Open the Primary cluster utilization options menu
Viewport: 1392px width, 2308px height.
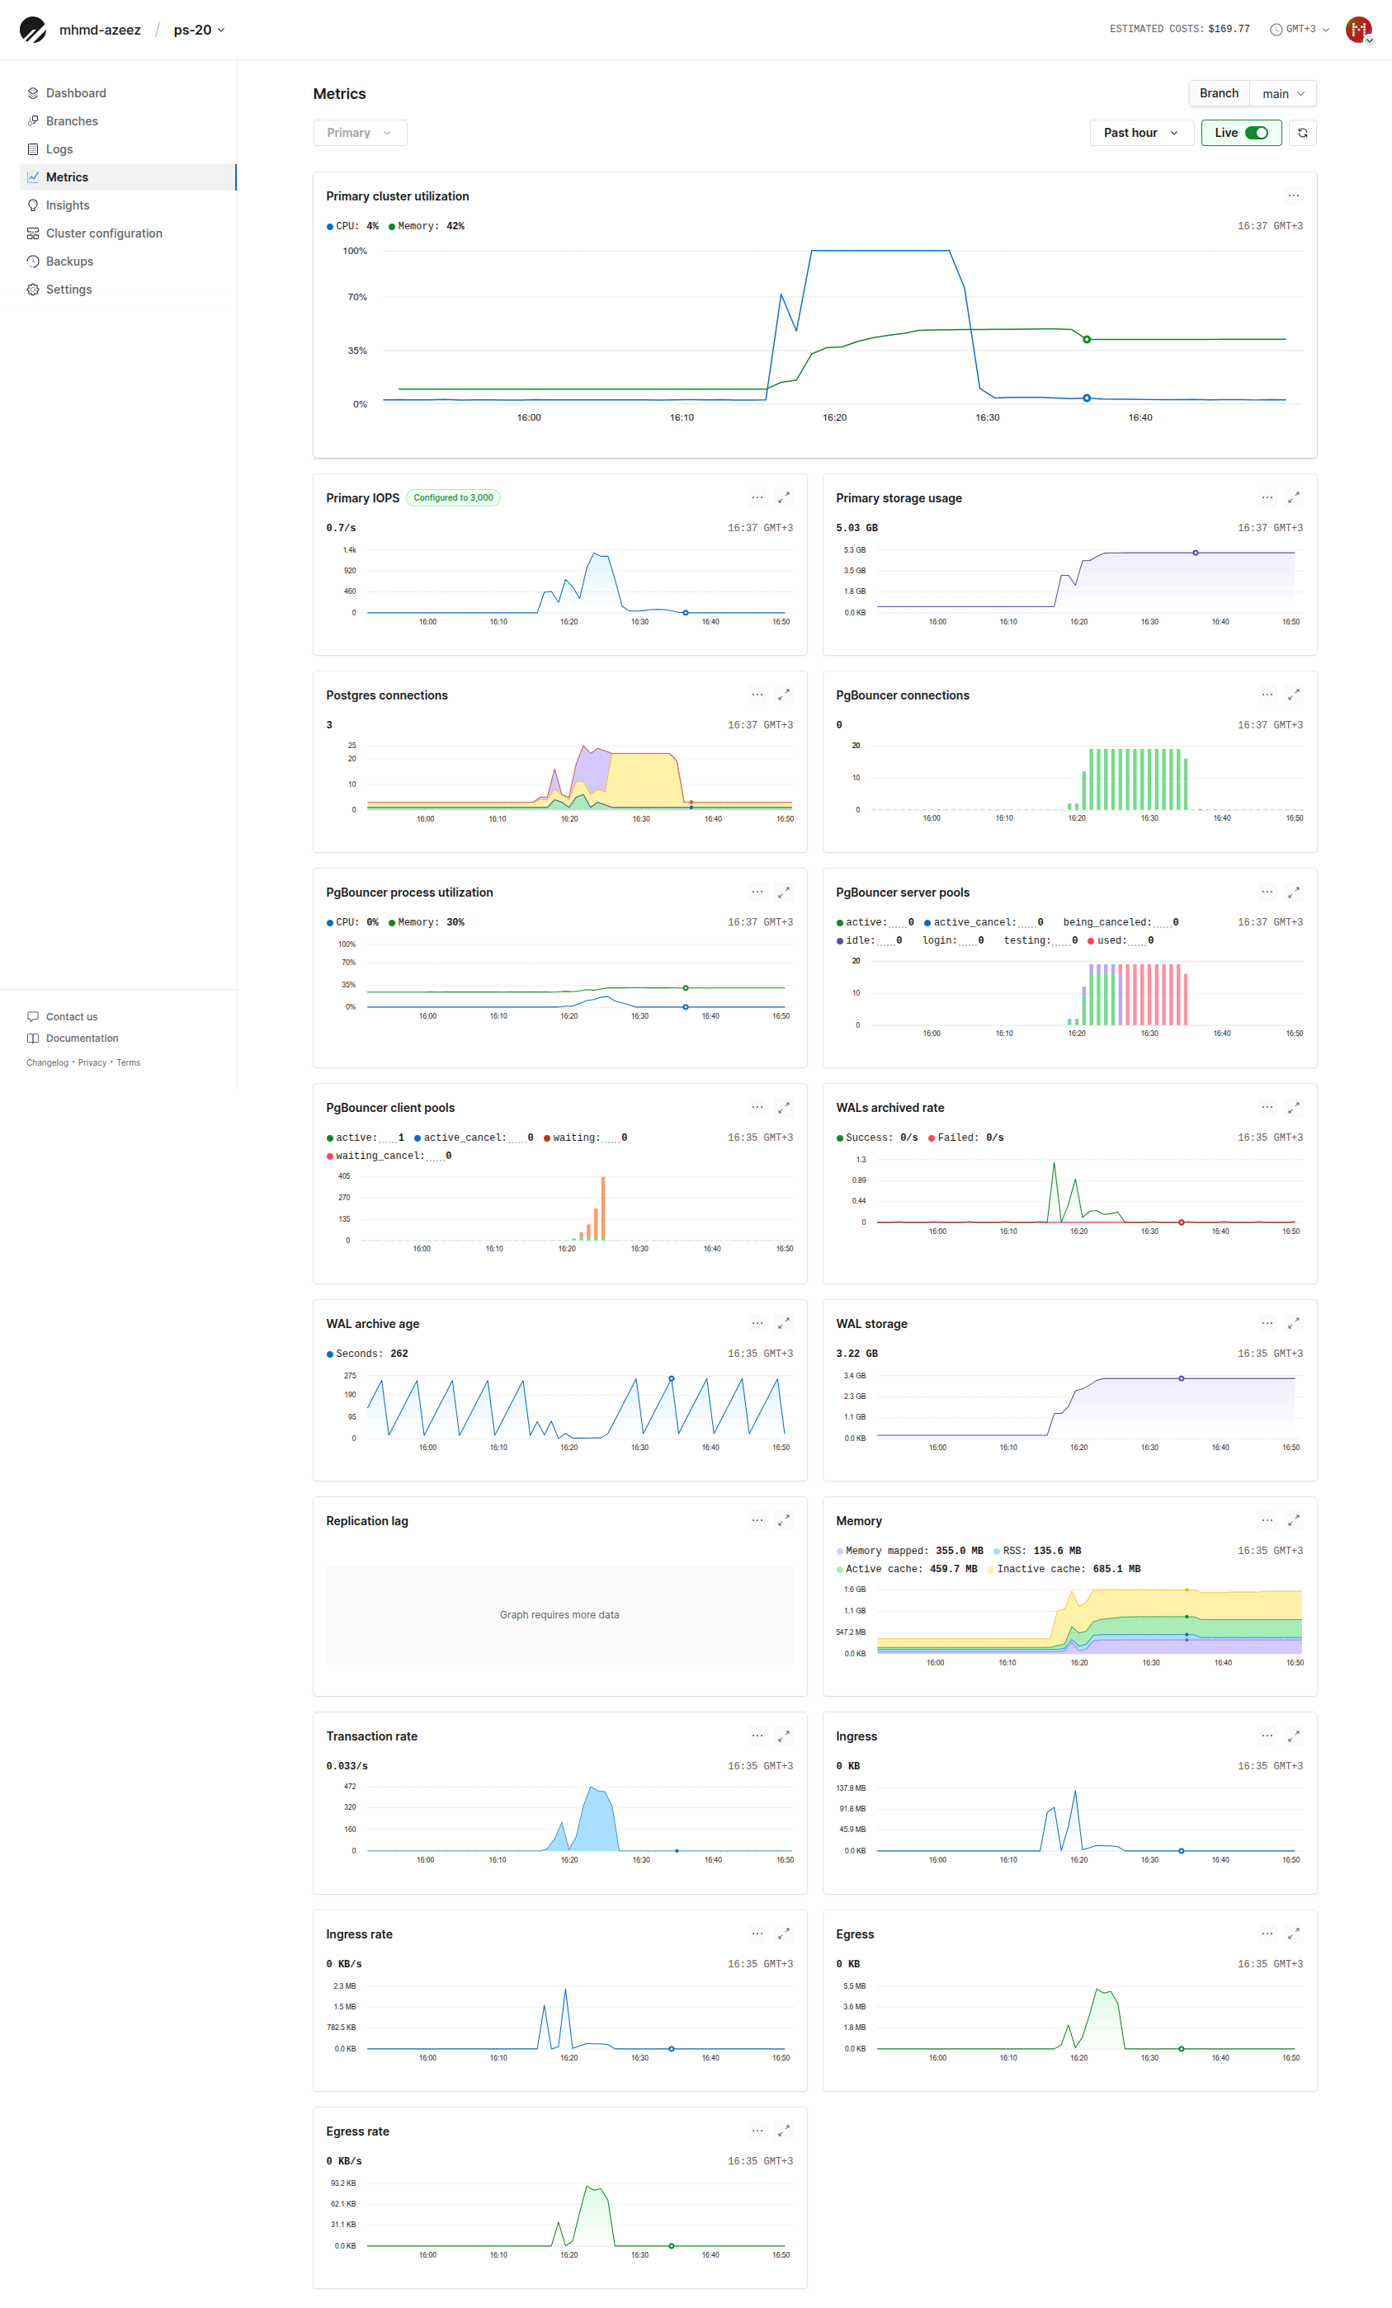tap(1293, 196)
